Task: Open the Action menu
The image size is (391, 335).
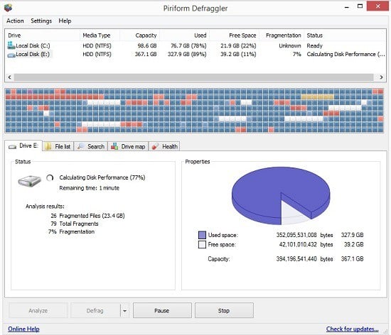Action: 15,21
